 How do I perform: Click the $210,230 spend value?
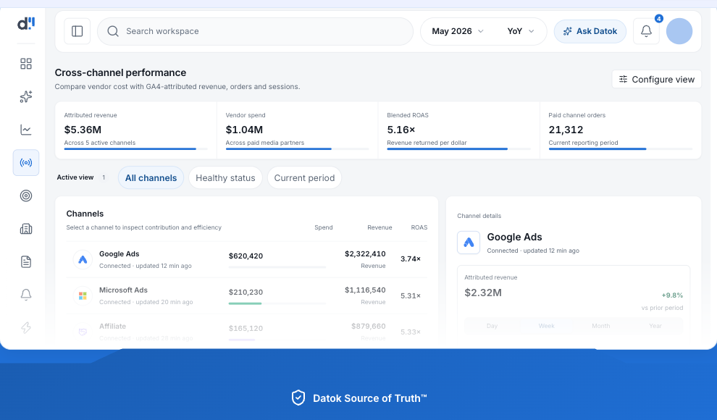pos(246,292)
